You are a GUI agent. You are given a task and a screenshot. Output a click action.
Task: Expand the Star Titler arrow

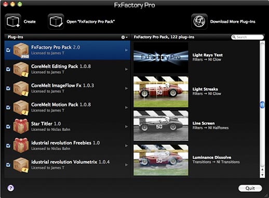pos(127,127)
